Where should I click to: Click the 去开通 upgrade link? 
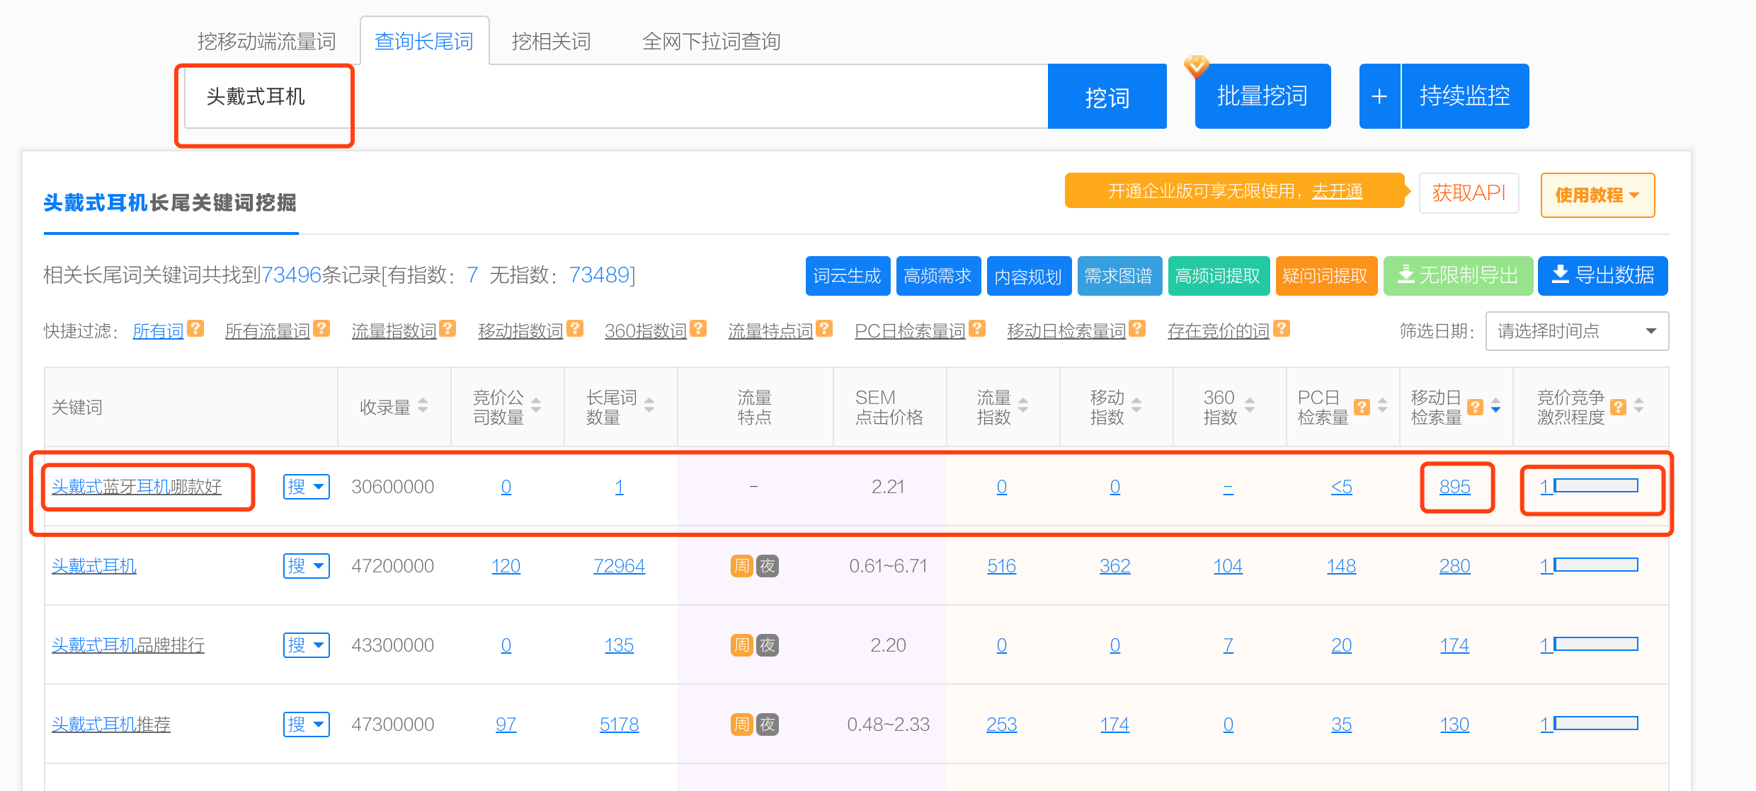(1337, 191)
